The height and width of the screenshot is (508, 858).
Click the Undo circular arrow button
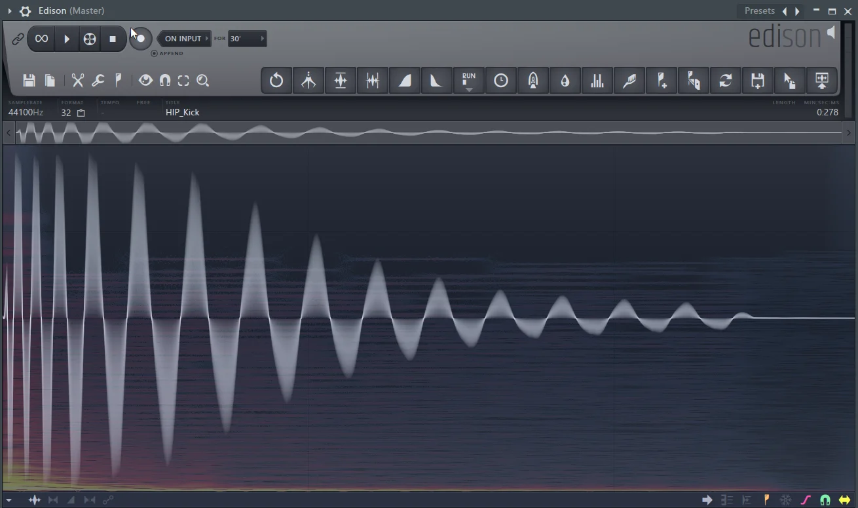point(276,81)
